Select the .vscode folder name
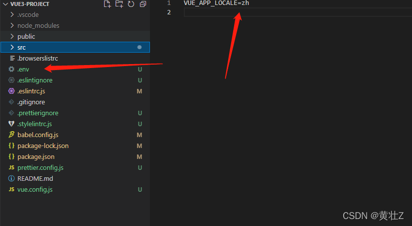This screenshot has width=412, height=226. tap(28, 15)
